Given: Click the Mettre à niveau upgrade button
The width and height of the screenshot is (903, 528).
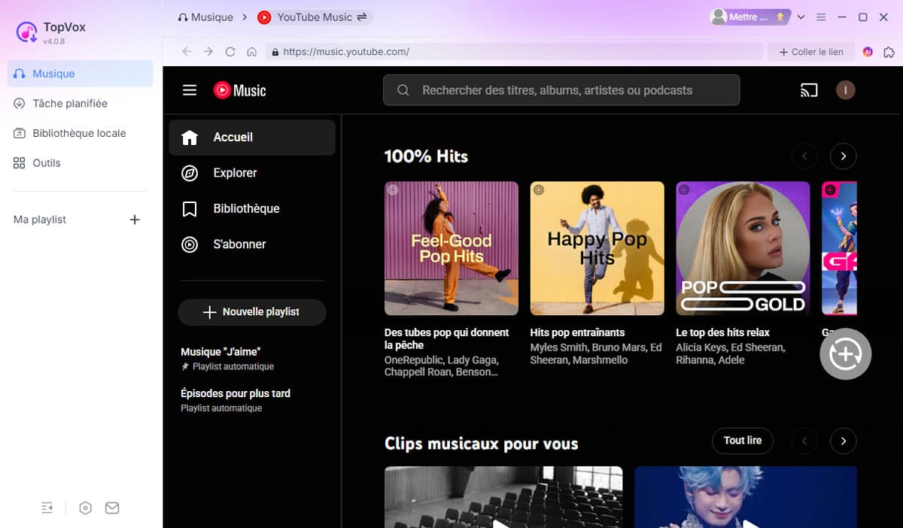Looking at the screenshot, I should click(x=749, y=17).
